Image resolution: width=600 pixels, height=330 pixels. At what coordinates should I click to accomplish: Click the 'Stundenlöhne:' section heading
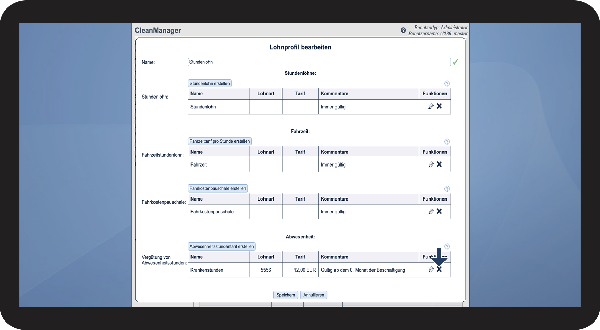[301, 73]
